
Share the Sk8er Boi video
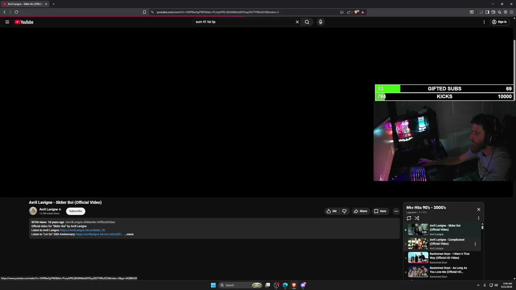click(x=360, y=211)
